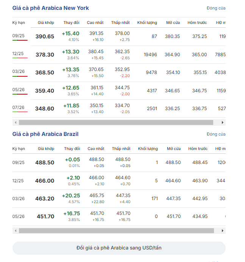Select New York 07/26 contract term
The height and width of the screenshot is (262, 245).
tap(18, 107)
